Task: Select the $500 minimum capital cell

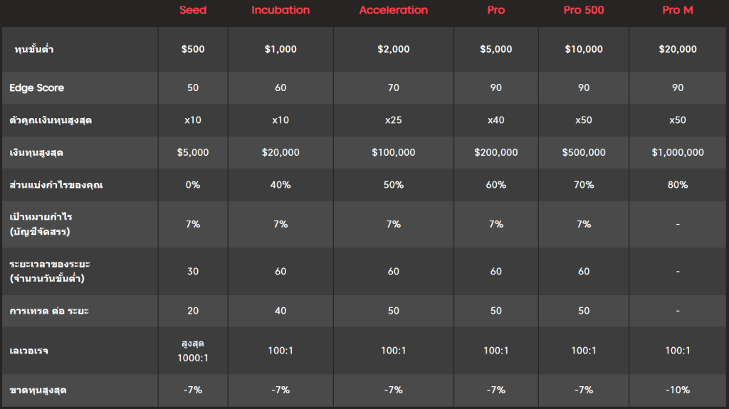Action: coord(193,49)
